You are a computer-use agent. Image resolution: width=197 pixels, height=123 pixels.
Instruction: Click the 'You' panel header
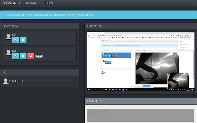coord(40,73)
